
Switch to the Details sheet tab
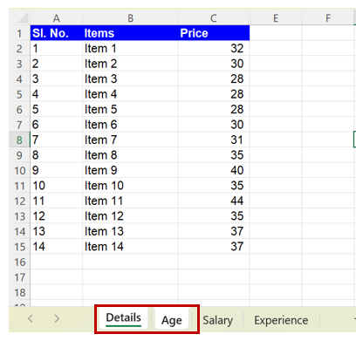pos(123,318)
